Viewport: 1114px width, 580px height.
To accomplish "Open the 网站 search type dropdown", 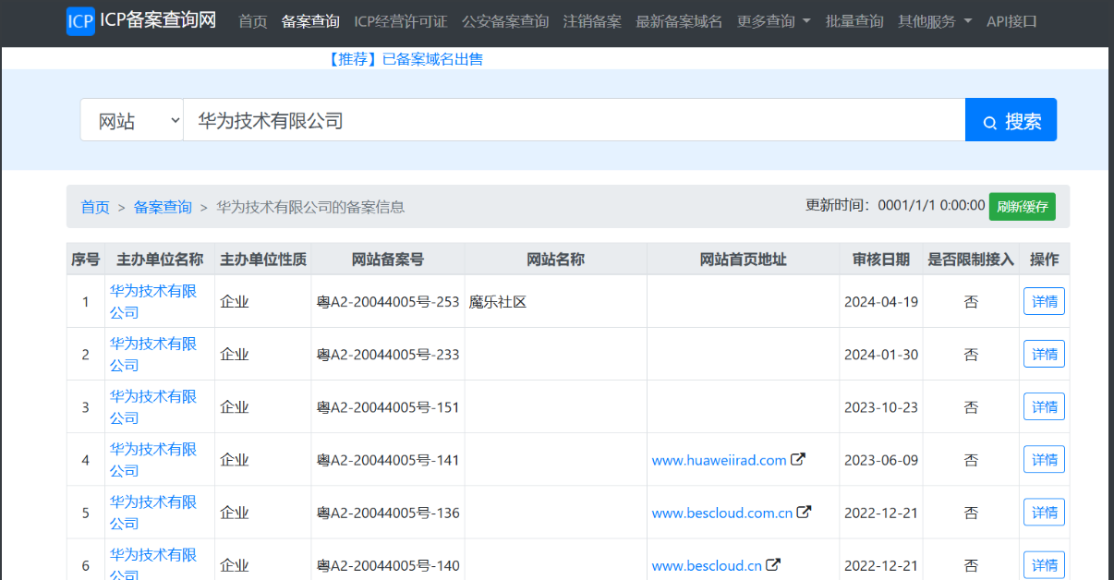I will click(132, 120).
